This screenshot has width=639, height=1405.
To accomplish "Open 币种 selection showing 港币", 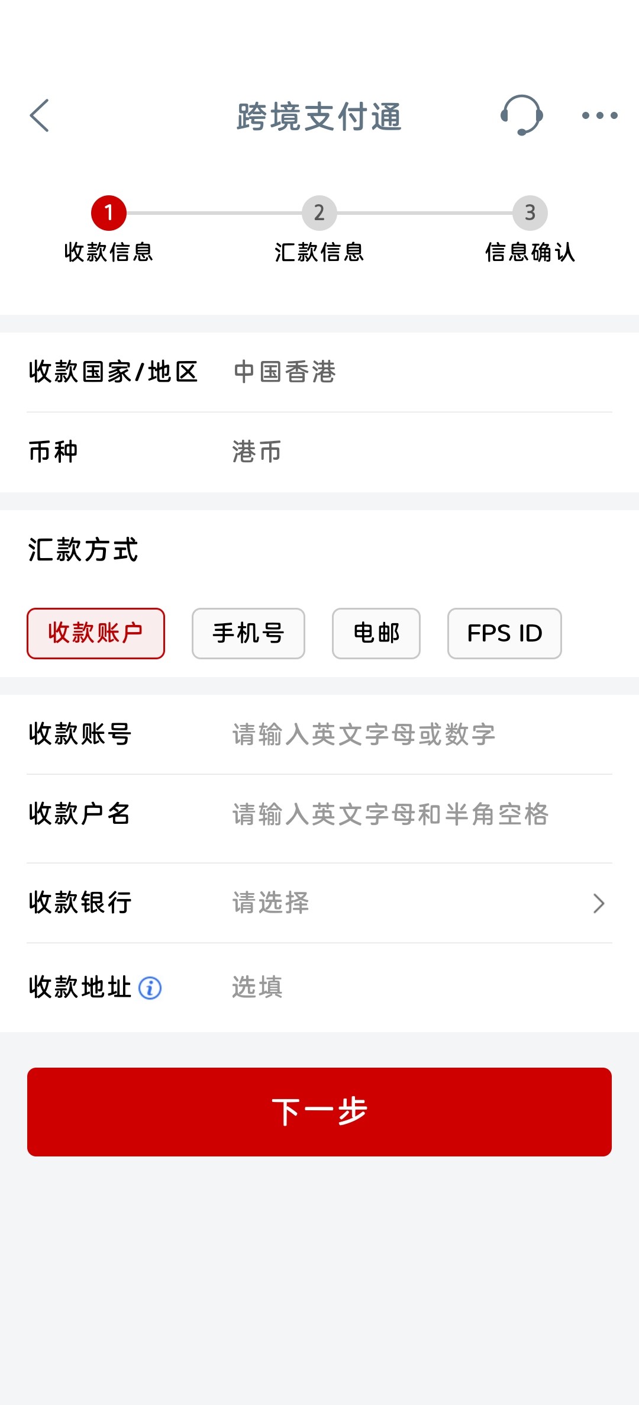I will click(x=319, y=452).
